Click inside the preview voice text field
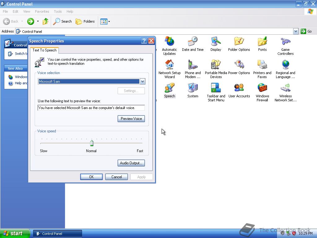This screenshot has width=317, height=238. coord(91,108)
